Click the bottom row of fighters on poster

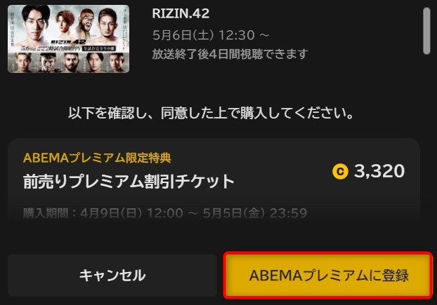tap(69, 62)
